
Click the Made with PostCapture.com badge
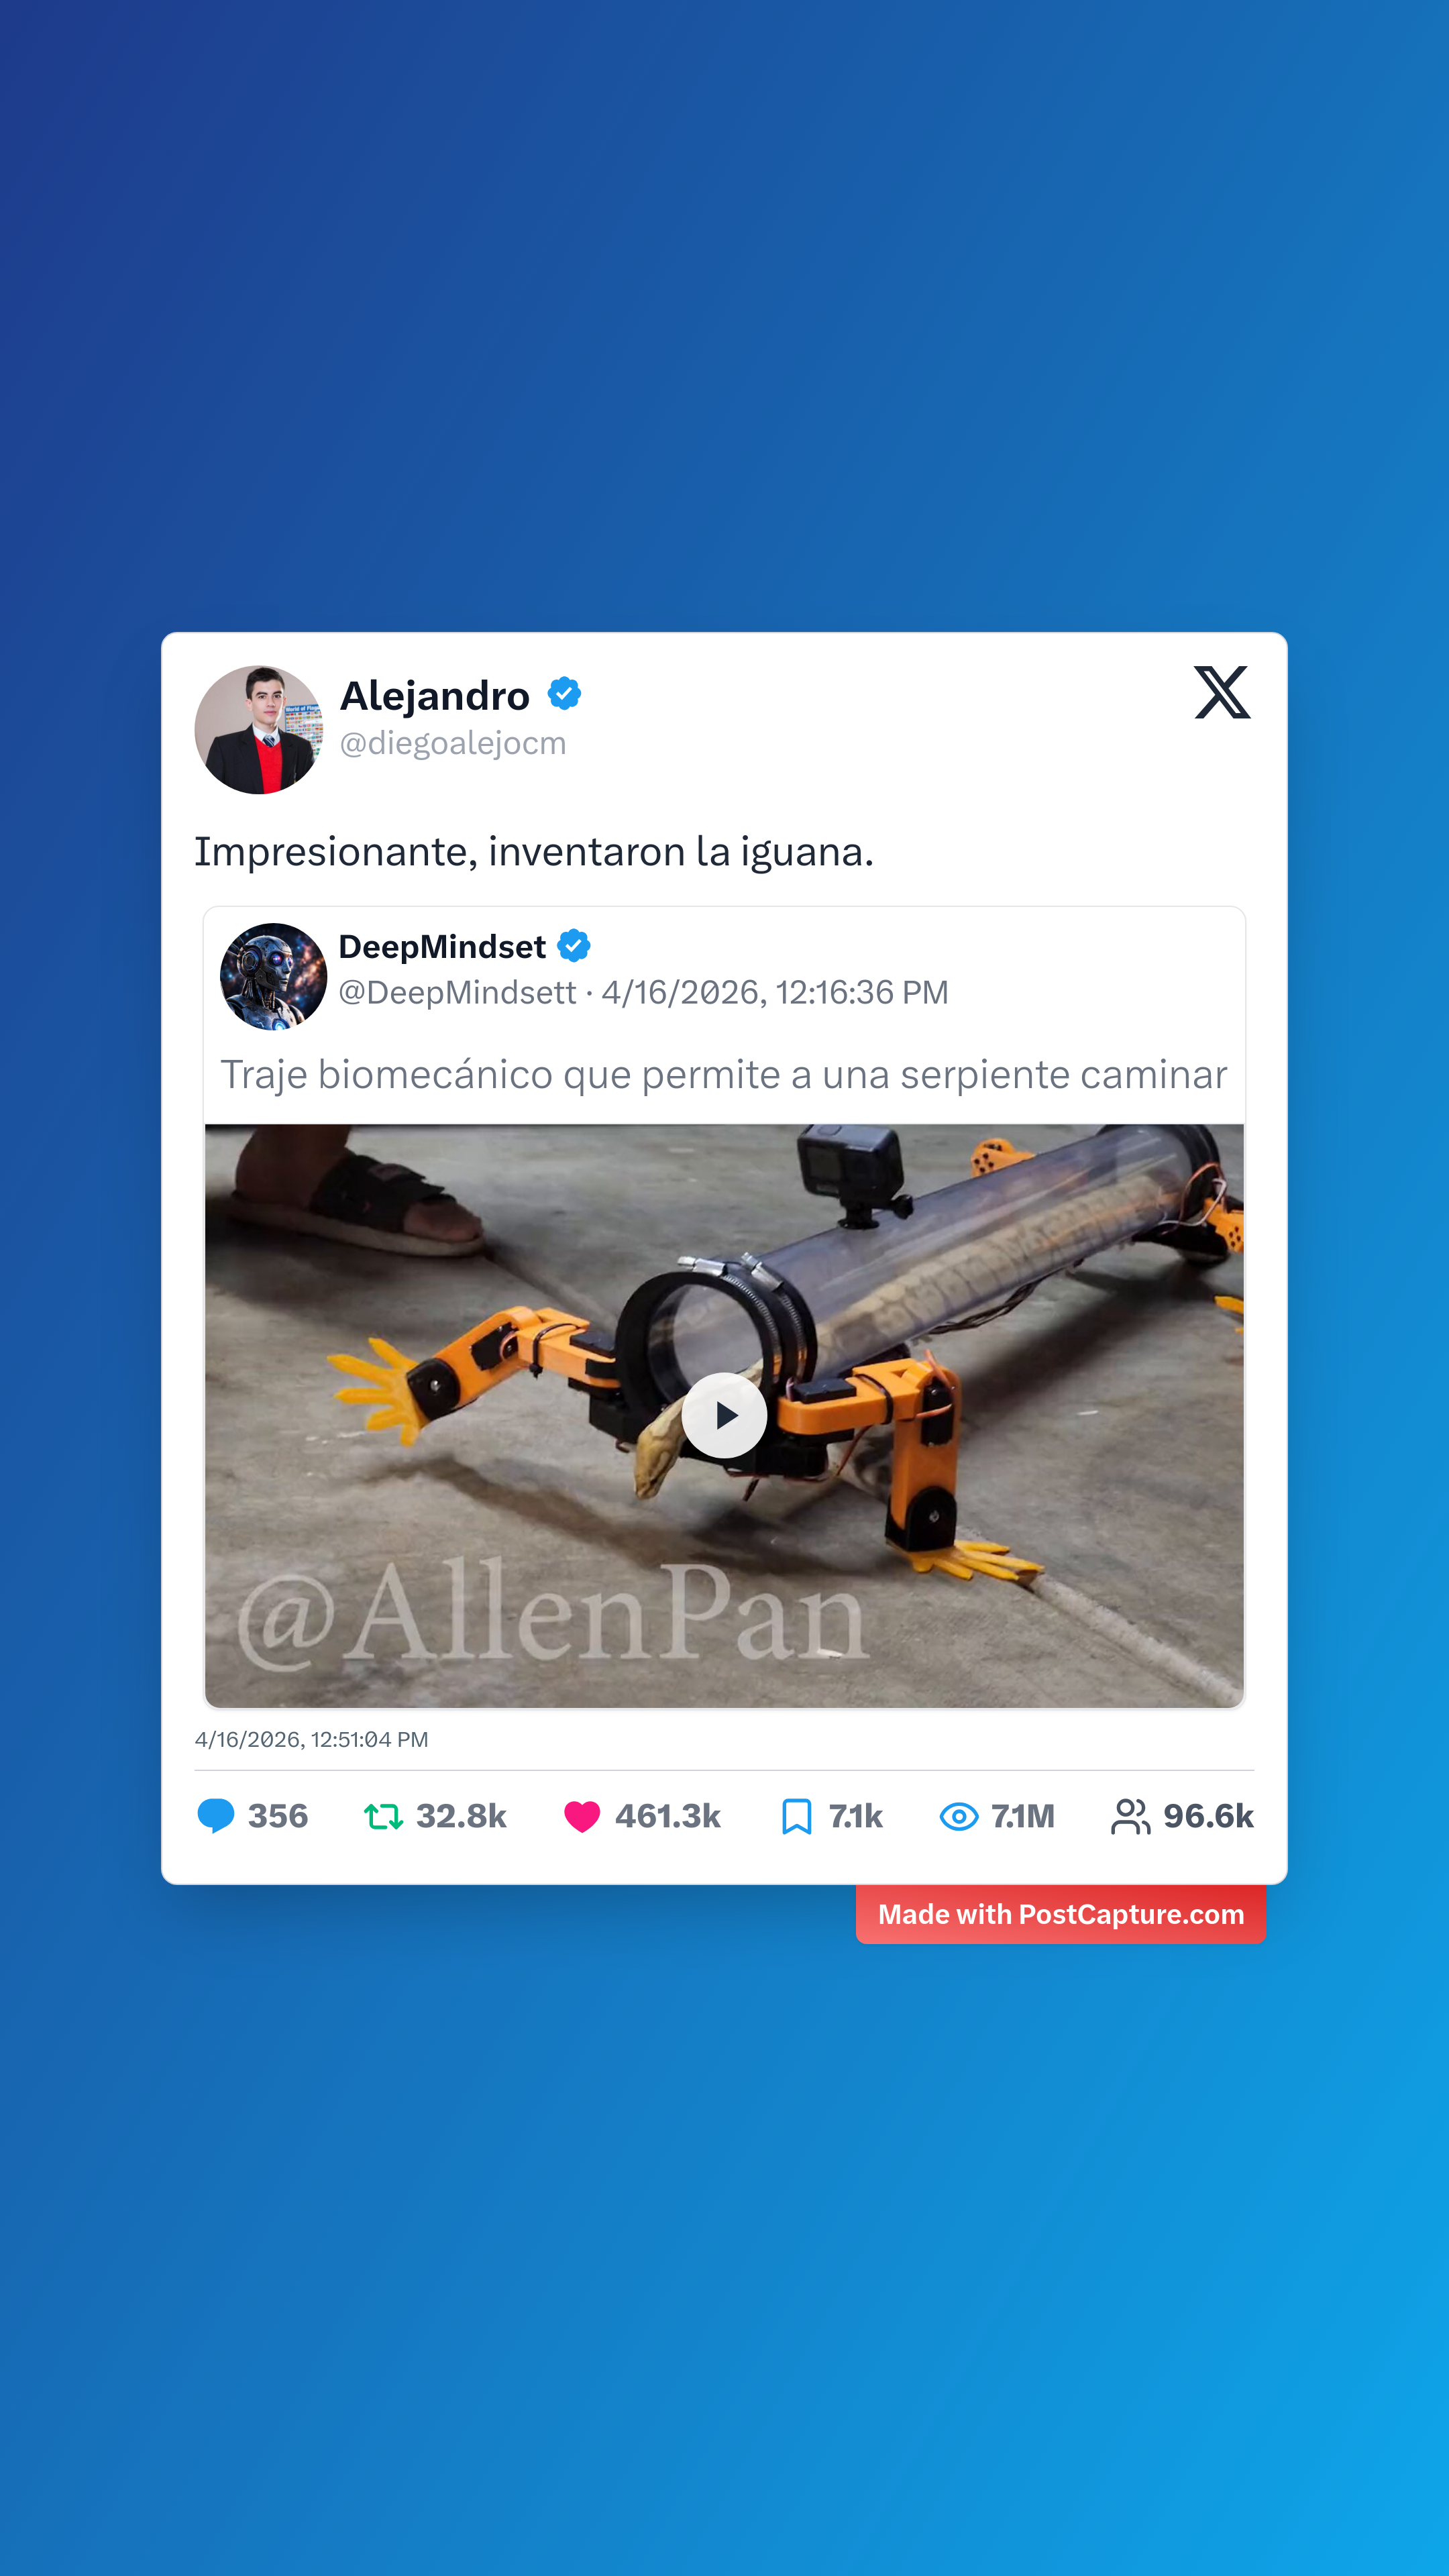pyautogui.click(x=1061, y=1914)
